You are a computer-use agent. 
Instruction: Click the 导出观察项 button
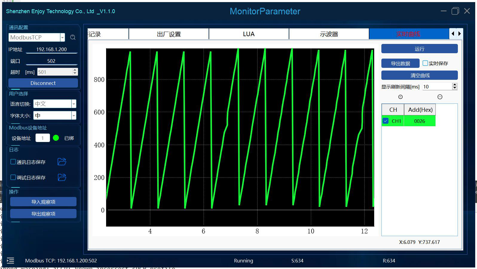pos(43,214)
